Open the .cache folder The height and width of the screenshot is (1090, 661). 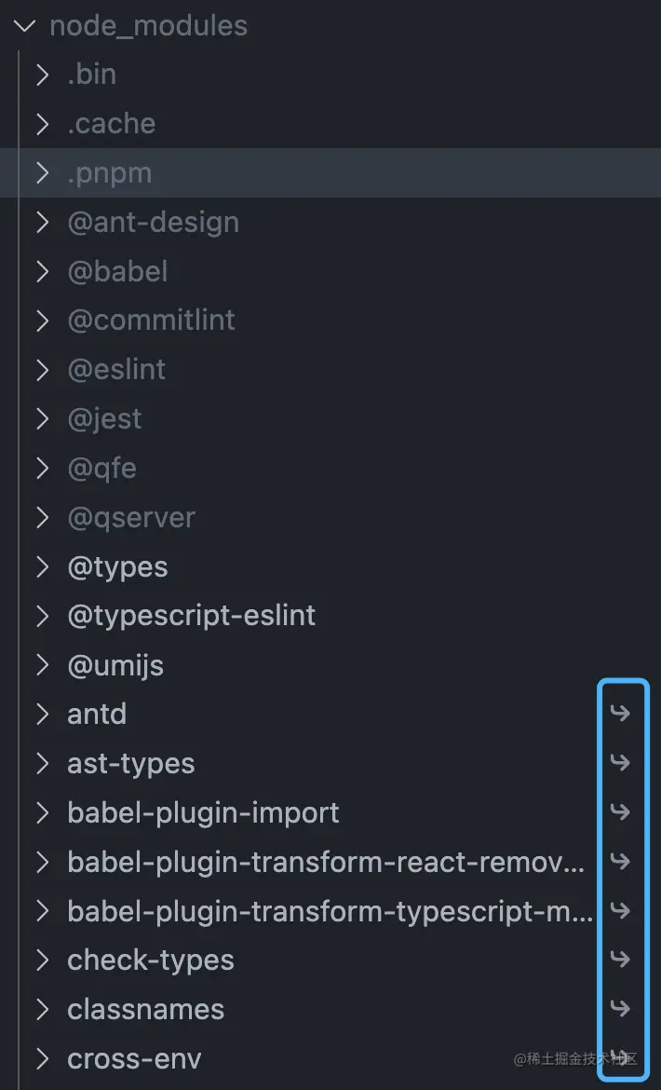click(x=112, y=123)
